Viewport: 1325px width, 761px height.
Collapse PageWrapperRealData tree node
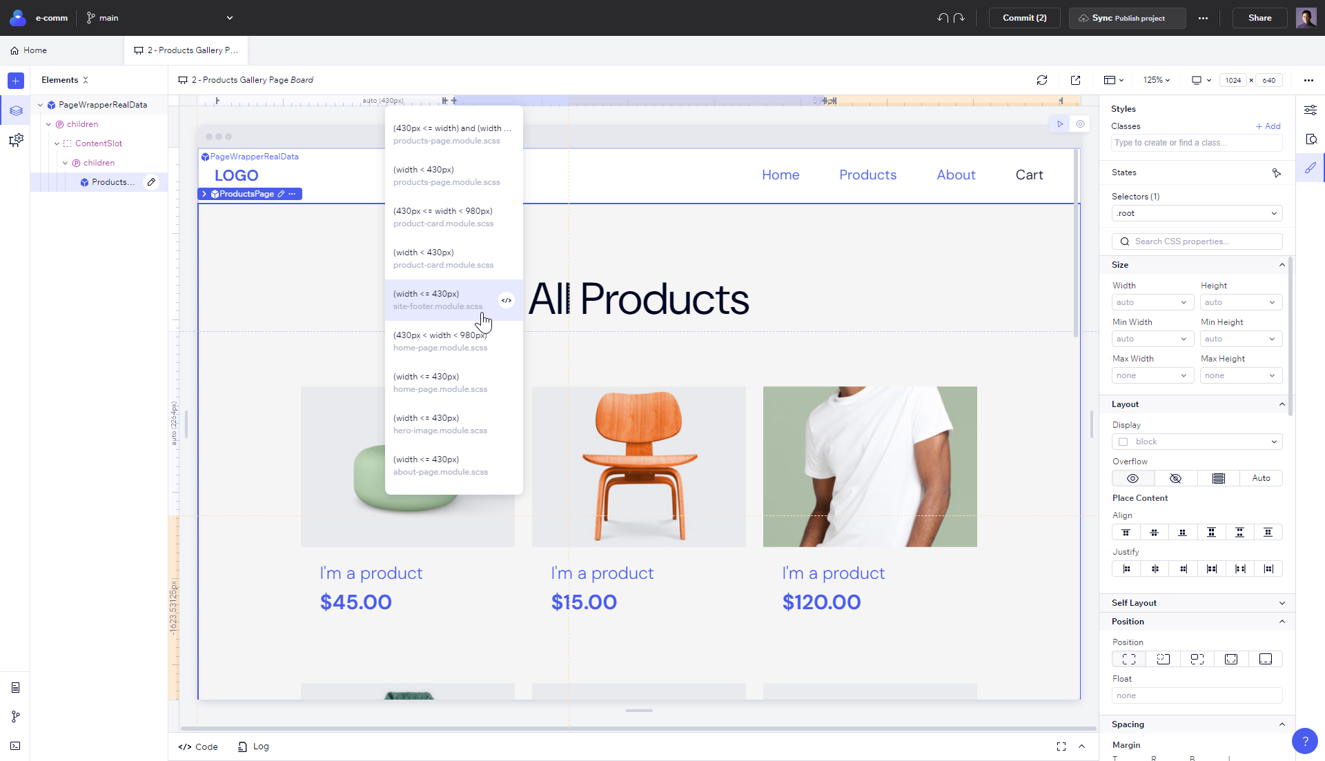[x=40, y=105]
